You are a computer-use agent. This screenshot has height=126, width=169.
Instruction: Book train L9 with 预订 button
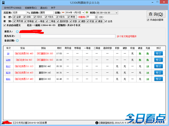click(x=159, y=53)
